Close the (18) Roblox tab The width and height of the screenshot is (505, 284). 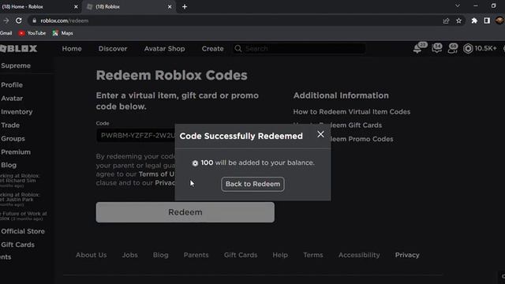coord(170,7)
